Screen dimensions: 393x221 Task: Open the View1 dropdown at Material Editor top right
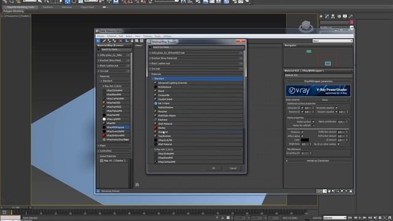pos(332,41)
